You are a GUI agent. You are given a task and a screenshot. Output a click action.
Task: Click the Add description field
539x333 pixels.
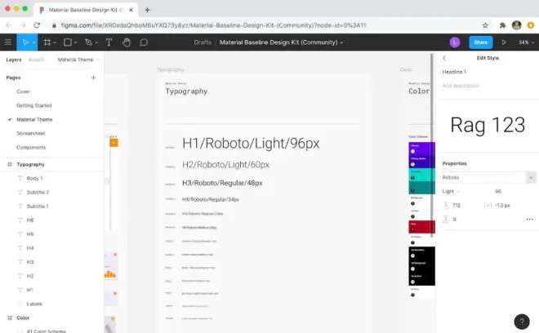click(x=461, y=86)
